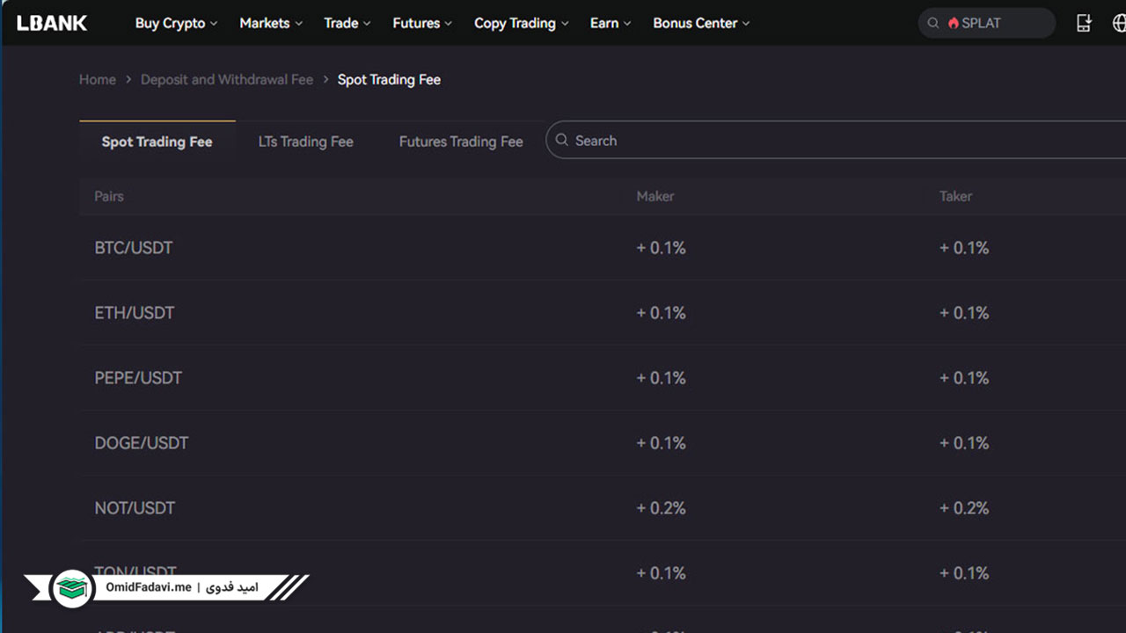Click the SPLAT header search box

point(986,24)
